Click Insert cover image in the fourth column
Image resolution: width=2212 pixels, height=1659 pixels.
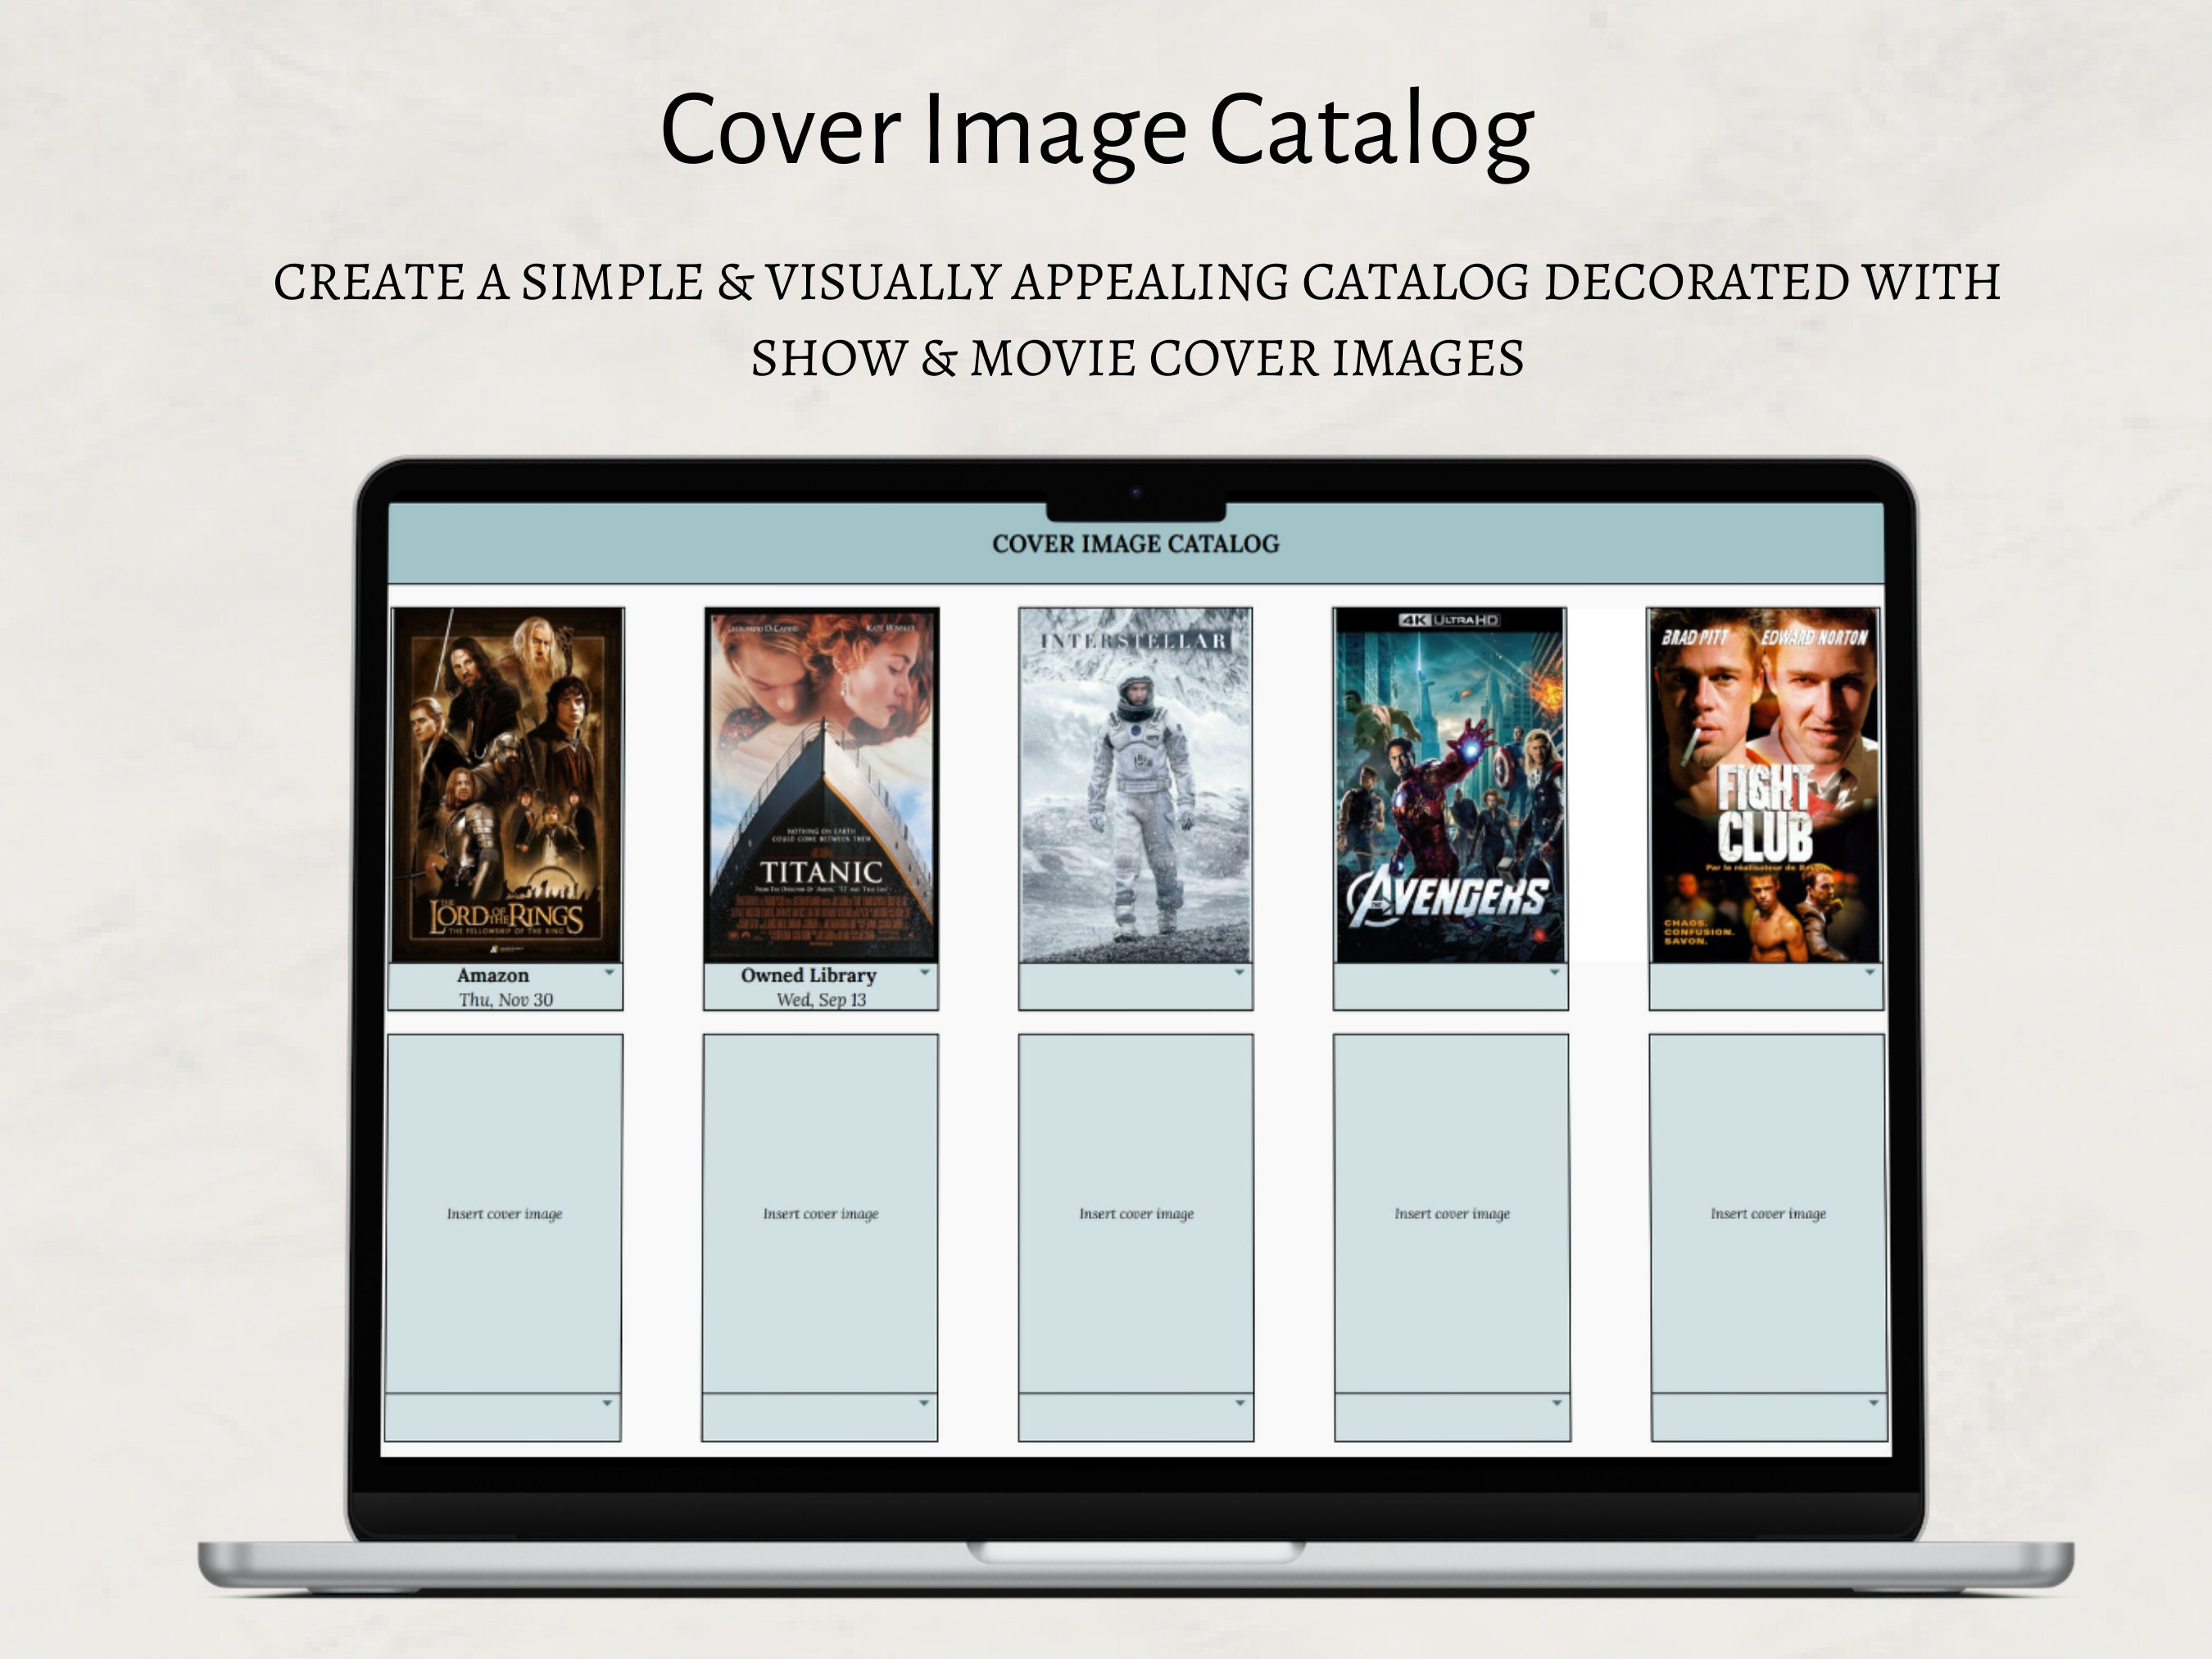[1452, 1213]
